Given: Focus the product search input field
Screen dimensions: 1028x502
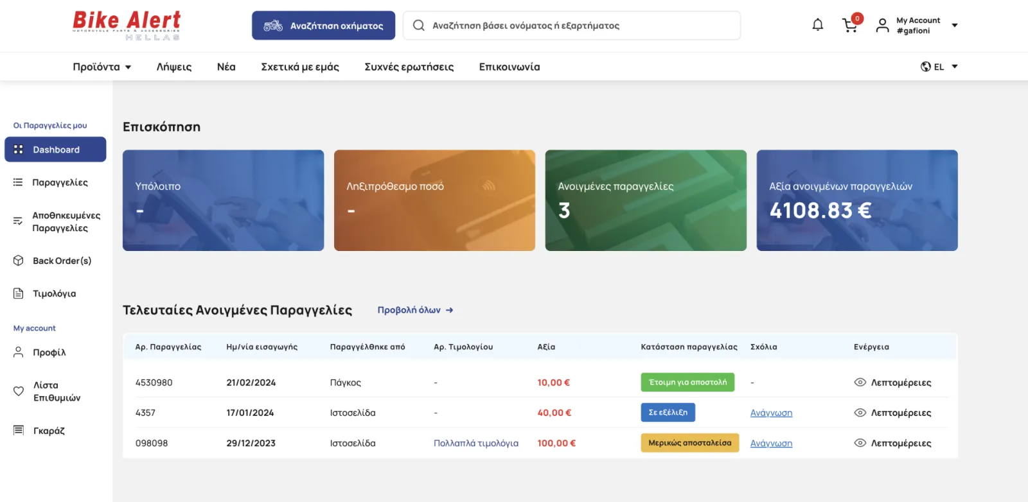Looking at the screenshot, I should [578, 26].
